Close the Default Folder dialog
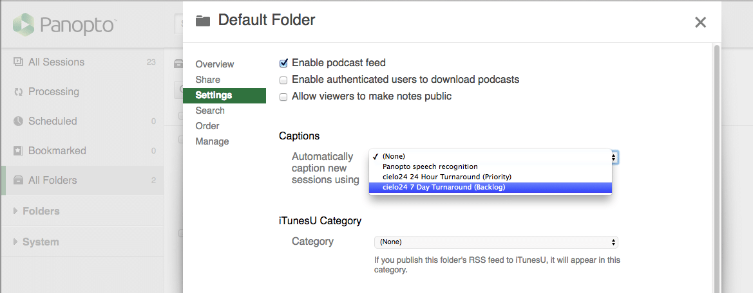Screen dimensions: 753x293 (x=700, y=22)
